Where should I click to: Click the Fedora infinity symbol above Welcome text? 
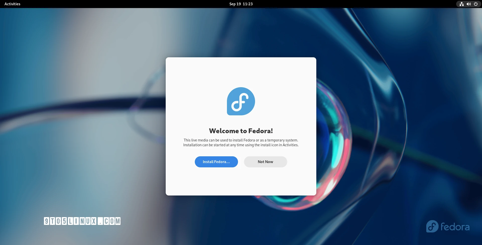(241, 101)
